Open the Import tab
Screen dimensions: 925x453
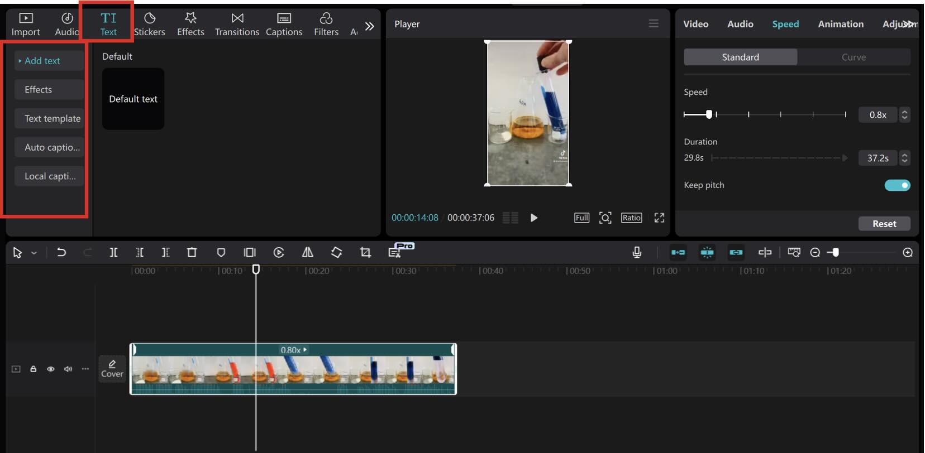point(26,25)
